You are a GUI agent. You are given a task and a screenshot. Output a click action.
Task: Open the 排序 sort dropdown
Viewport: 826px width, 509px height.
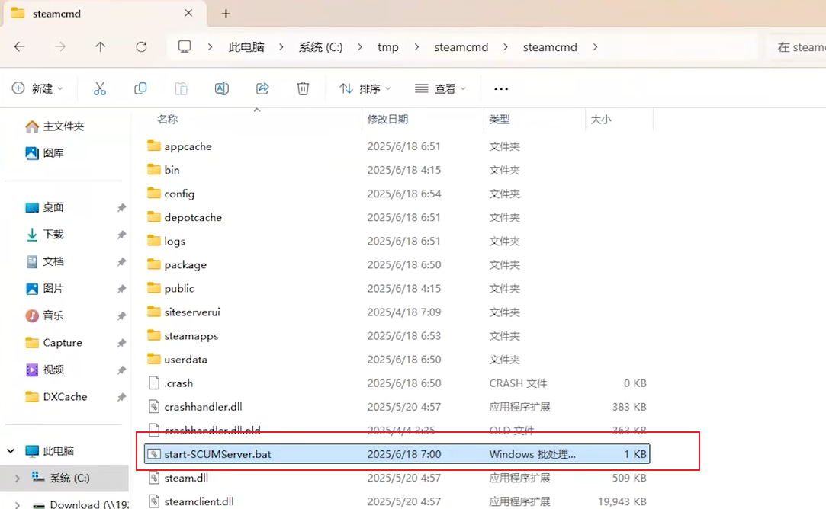point(365,88)
